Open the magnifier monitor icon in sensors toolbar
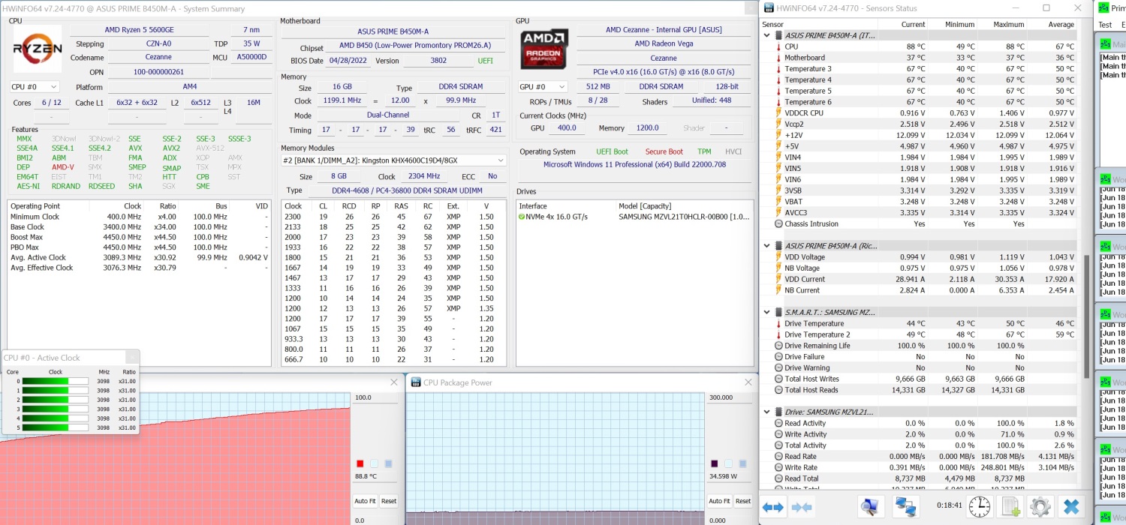The width and height of the screenshot is (1126, 525). click(x=870, y=507)
